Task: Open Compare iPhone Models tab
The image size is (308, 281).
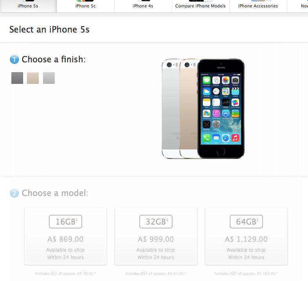Action: (x=200, y=6)
